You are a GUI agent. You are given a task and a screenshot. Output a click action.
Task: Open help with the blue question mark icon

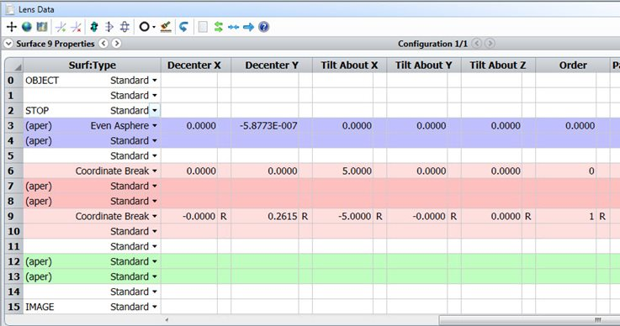(x=264, y=27)
